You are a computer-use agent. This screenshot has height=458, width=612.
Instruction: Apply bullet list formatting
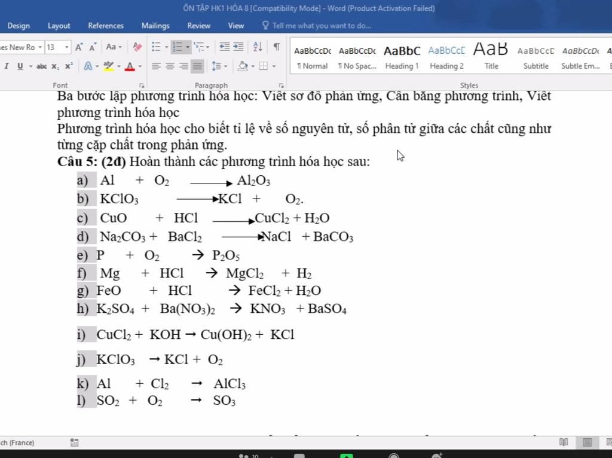[x=156, y=47]
